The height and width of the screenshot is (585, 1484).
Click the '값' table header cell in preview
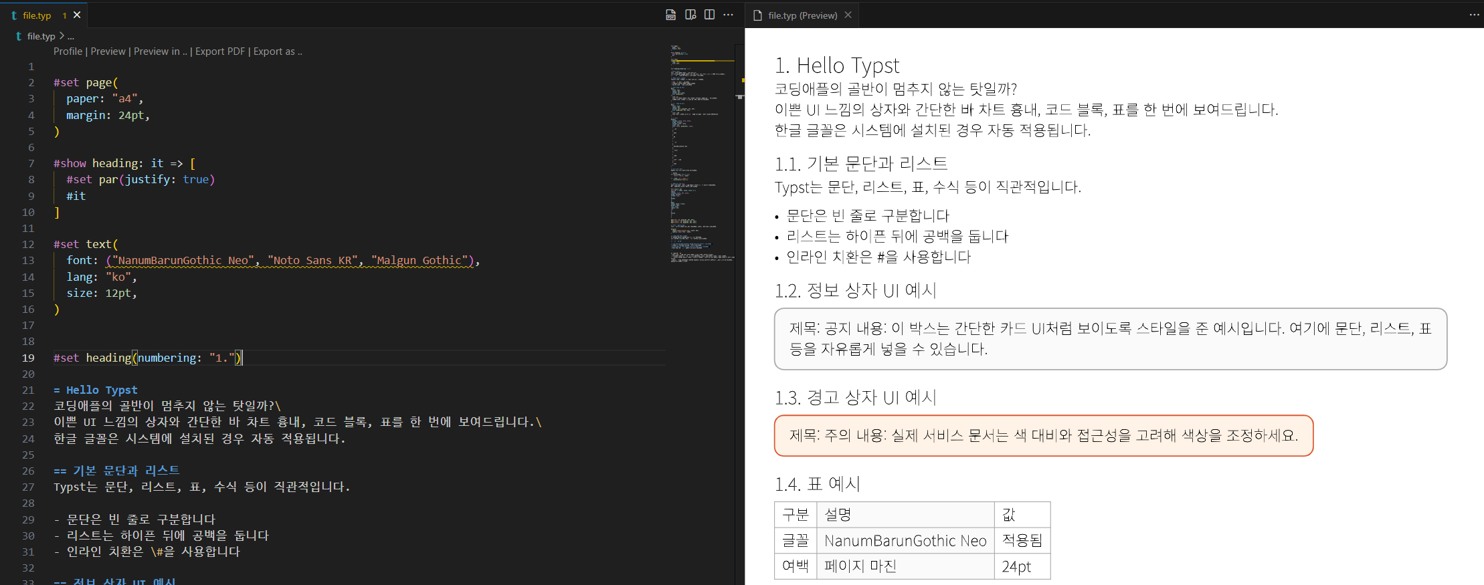pos(1022,515)
